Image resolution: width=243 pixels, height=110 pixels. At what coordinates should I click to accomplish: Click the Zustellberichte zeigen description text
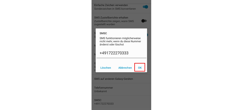(114, 23)
